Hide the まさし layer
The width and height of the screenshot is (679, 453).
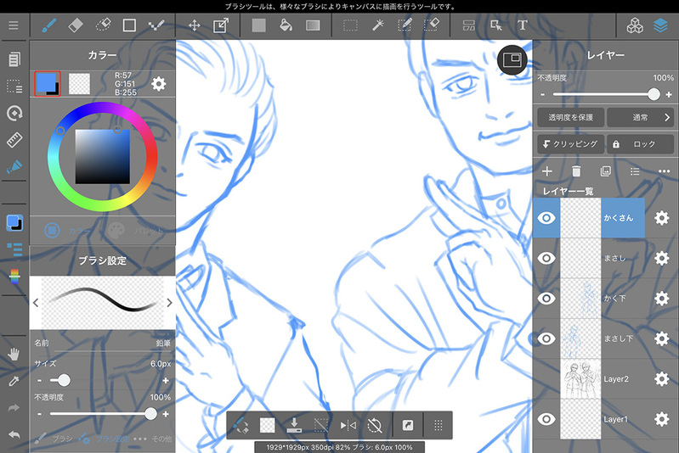(x=546, y=258)
